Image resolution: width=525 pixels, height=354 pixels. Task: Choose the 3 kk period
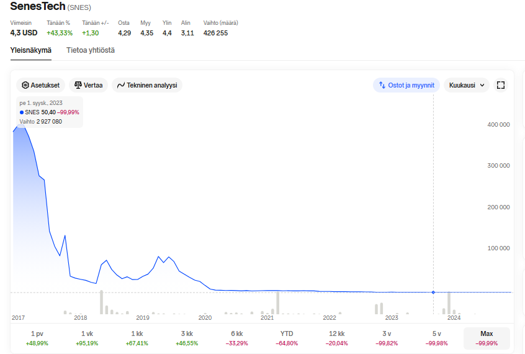click(187, 338)
